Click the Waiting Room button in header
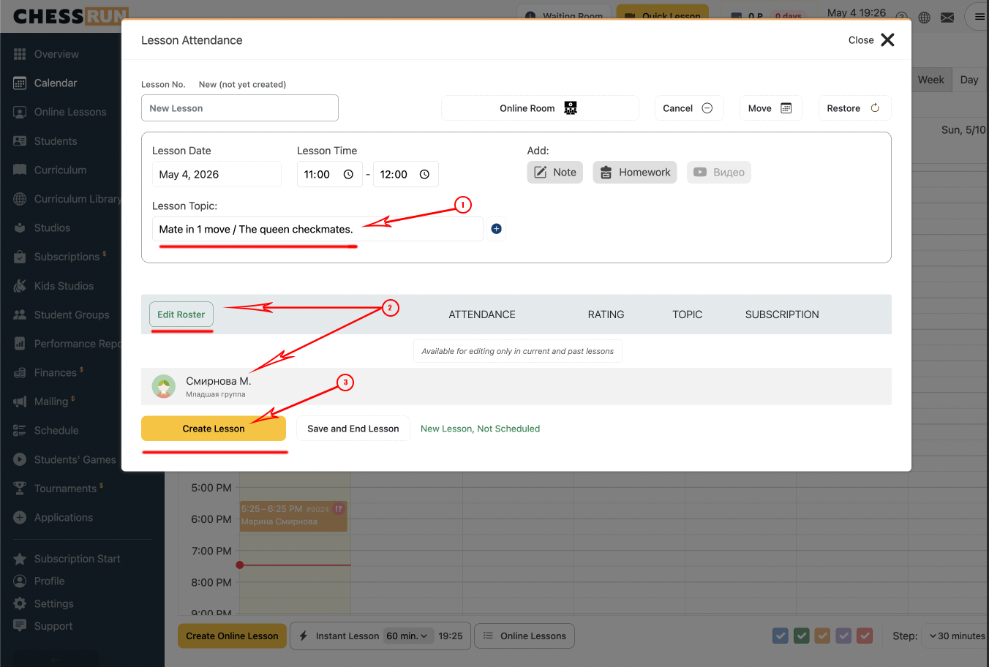This screenshot has width=989, height=667. (x=565, y=15)
